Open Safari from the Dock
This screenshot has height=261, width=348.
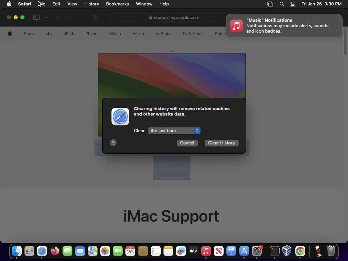tap(42, 251)
